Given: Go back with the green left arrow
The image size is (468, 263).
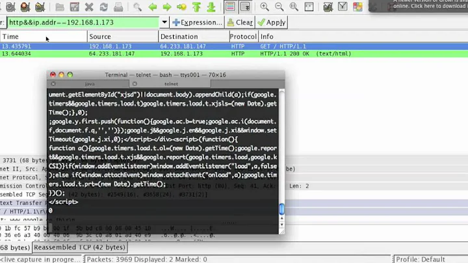Looking at the screenshot, I should [x=153, y=7].
